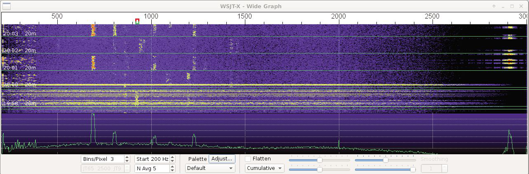Click the 2000 mark on frequency scale
This screenshot has height=174, width=529.
(x=339, y=16)
